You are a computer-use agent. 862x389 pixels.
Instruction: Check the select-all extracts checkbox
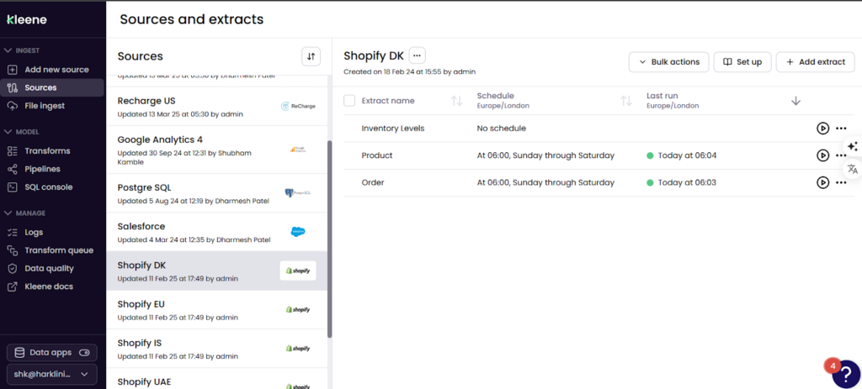(x=349, y=101)
